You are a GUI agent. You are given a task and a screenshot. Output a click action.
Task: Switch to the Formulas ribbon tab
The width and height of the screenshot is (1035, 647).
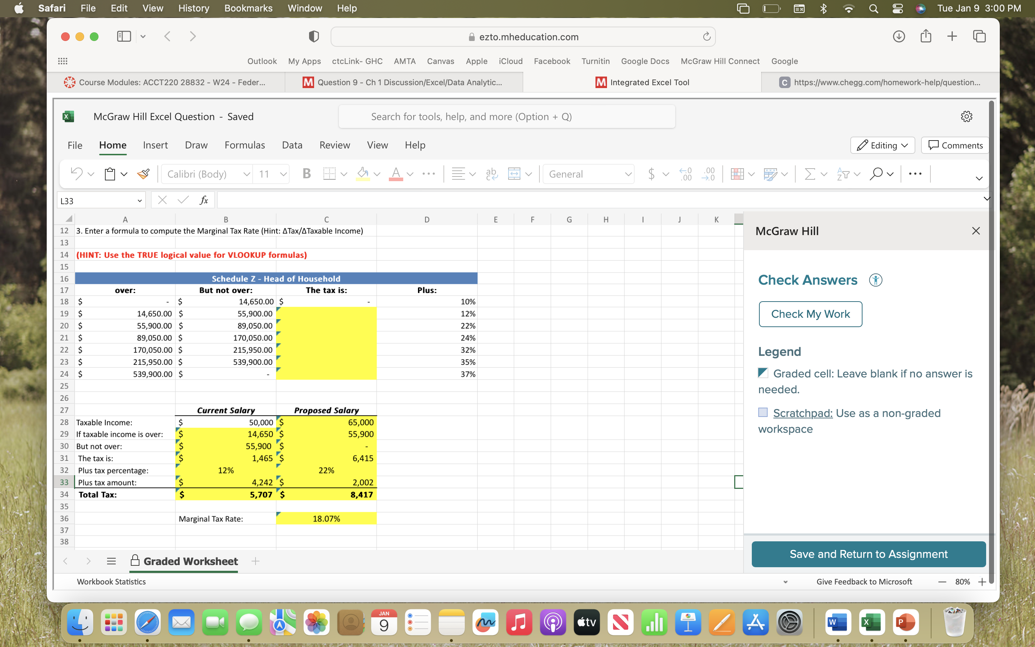245,145
